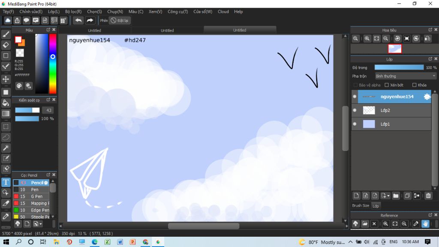Choose the Pen brush at size 10

(31, 190)
